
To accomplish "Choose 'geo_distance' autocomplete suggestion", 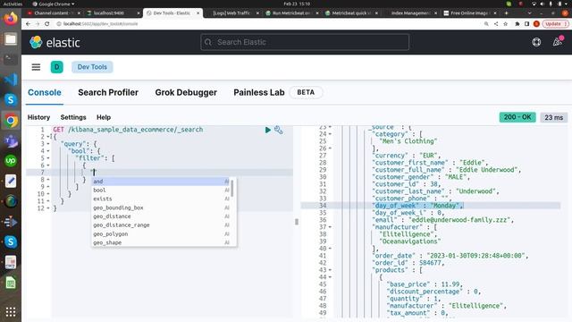I will [161, 216].
